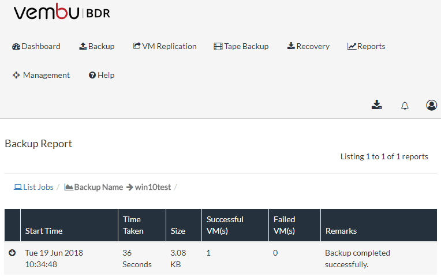Open the user account profile icon
The height and width of the screenshot is (277, 441).
[x=431, y=105]
